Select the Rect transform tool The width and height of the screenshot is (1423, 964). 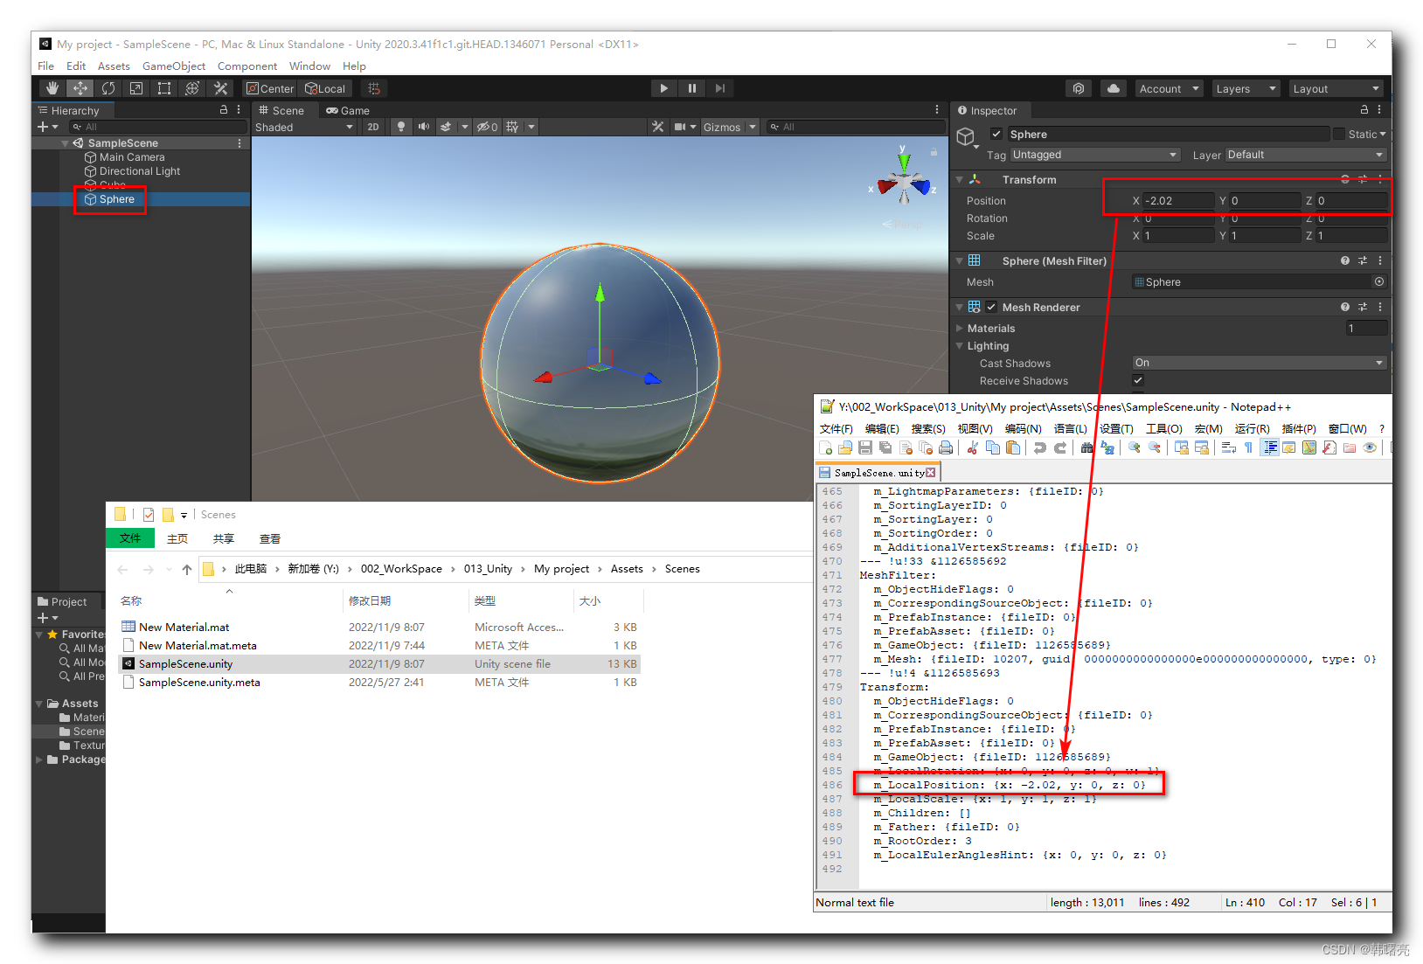(x=164, y=87)
